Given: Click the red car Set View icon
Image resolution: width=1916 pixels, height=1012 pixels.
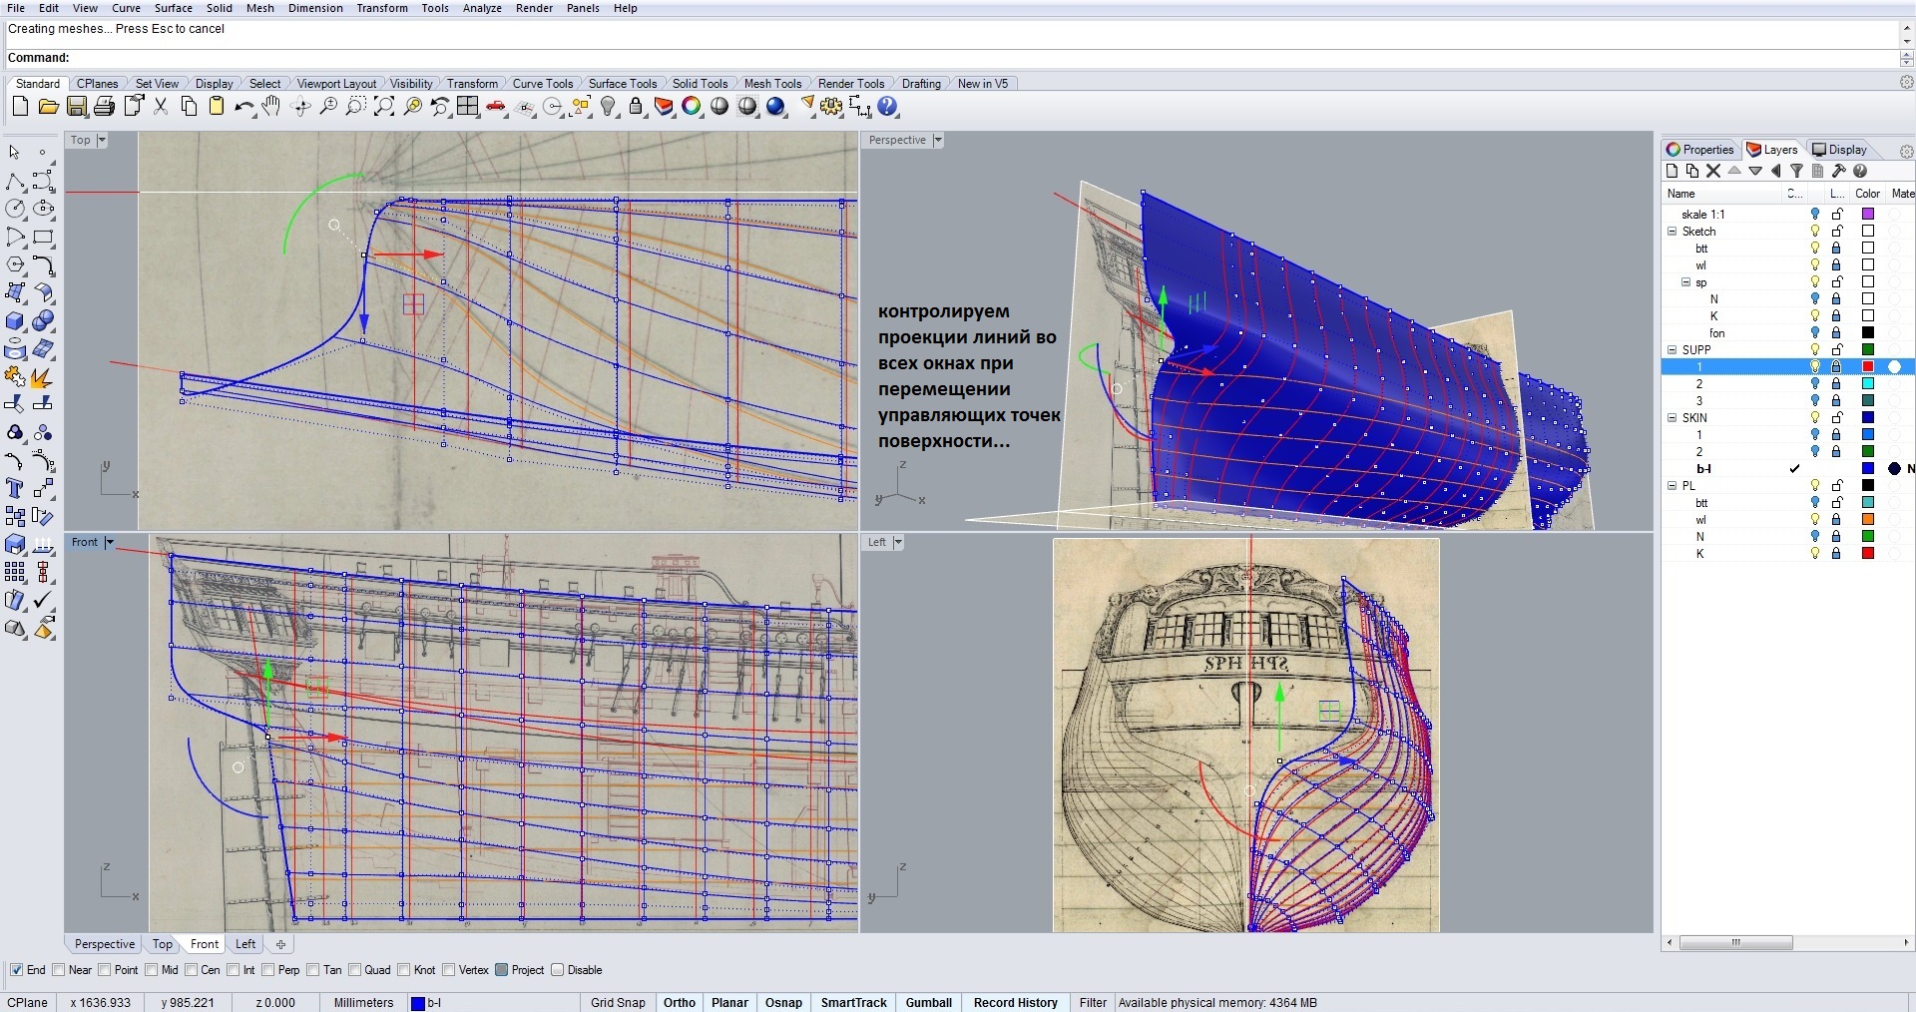Looking at the screenshot, I should click(x=496, y=107).
